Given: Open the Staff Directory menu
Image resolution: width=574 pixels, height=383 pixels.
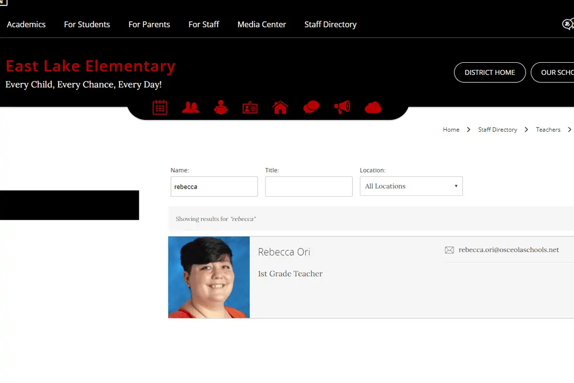Looking at the screenshot, I should coord(331,24).
